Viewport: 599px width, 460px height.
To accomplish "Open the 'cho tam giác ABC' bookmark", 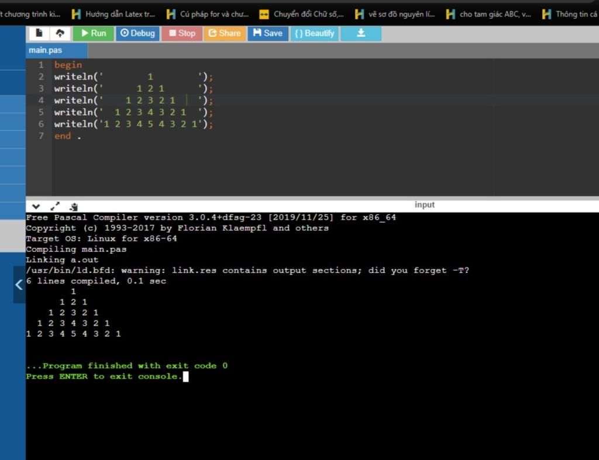I will tap(488, 15).
